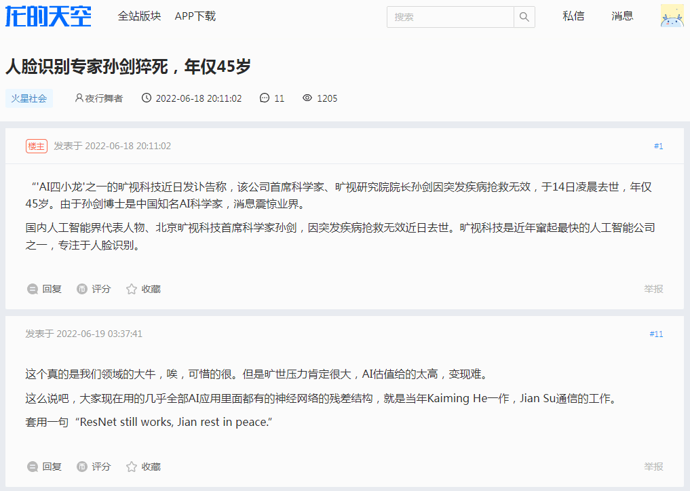View author 夜行舞者 profile
Screen dimensions: 690x491
click(x=104, y=98)
